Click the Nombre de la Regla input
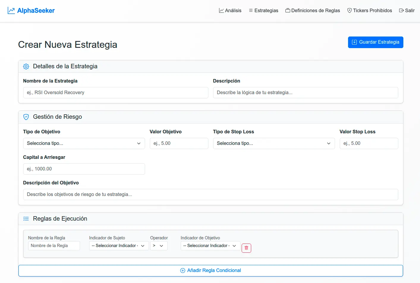 [x=54, y=246]
